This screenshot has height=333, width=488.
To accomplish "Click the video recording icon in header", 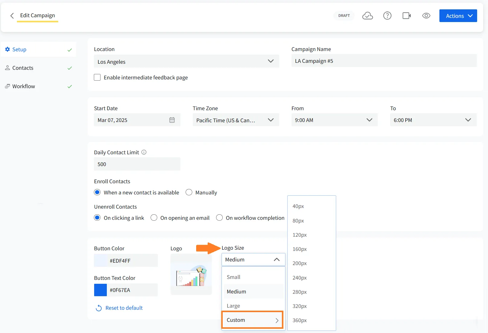I will coord(407,16).
